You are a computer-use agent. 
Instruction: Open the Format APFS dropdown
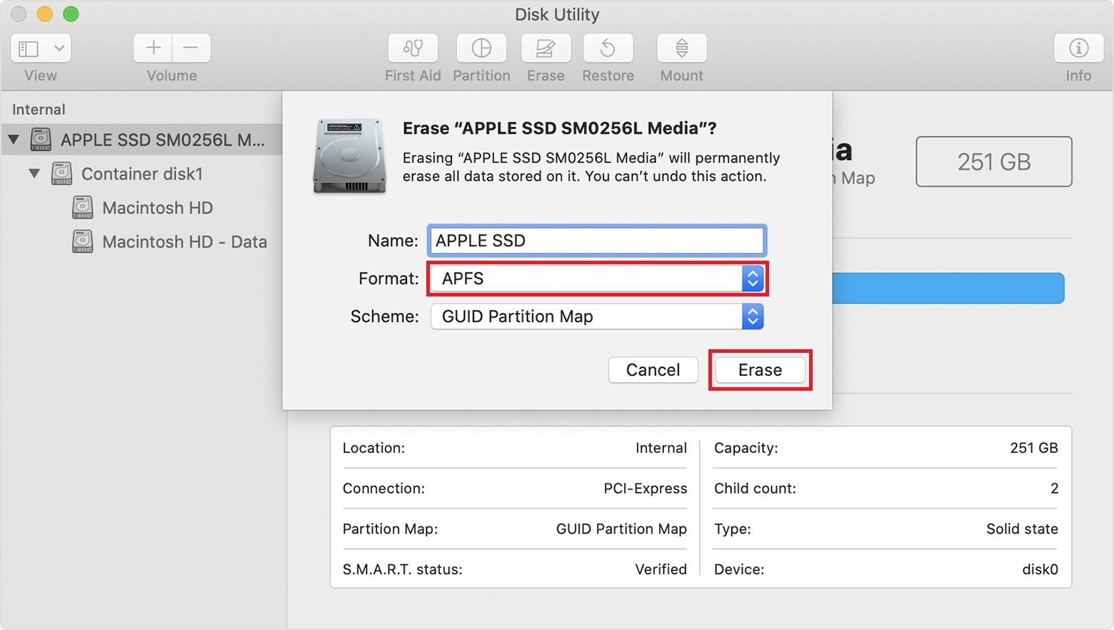coord(597,279)
